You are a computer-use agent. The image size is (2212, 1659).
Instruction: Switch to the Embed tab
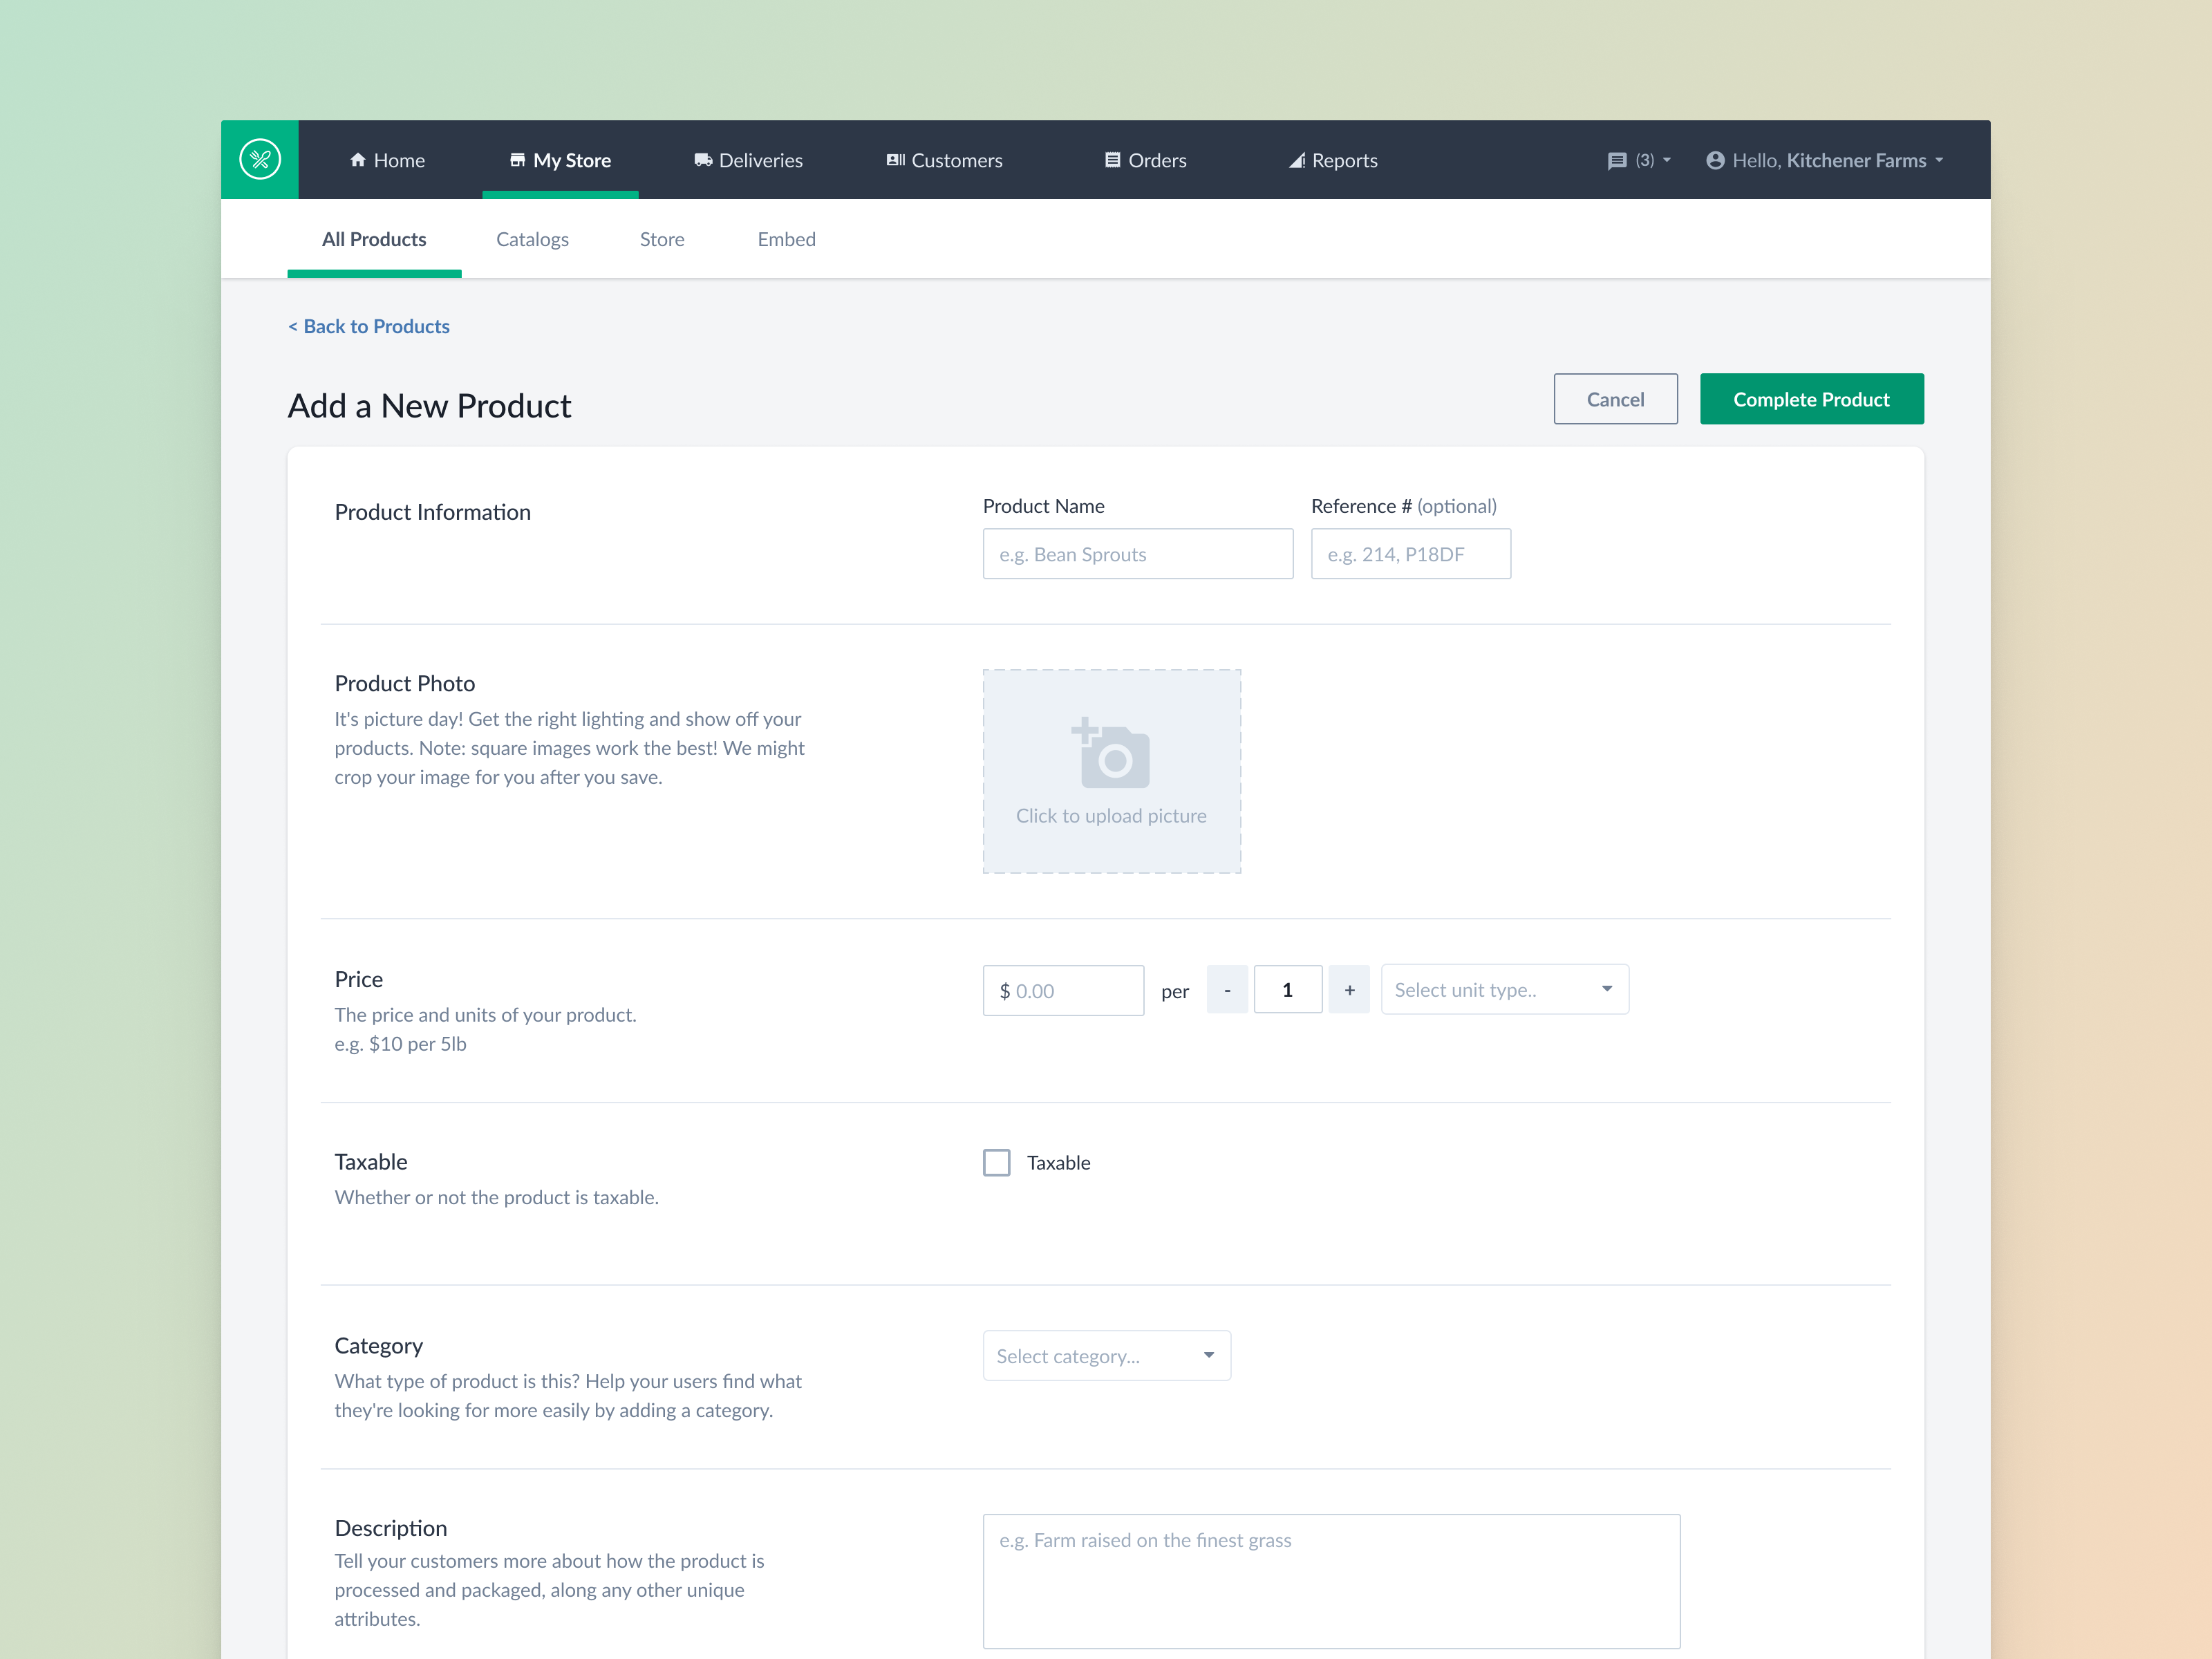tap(786, 239)
